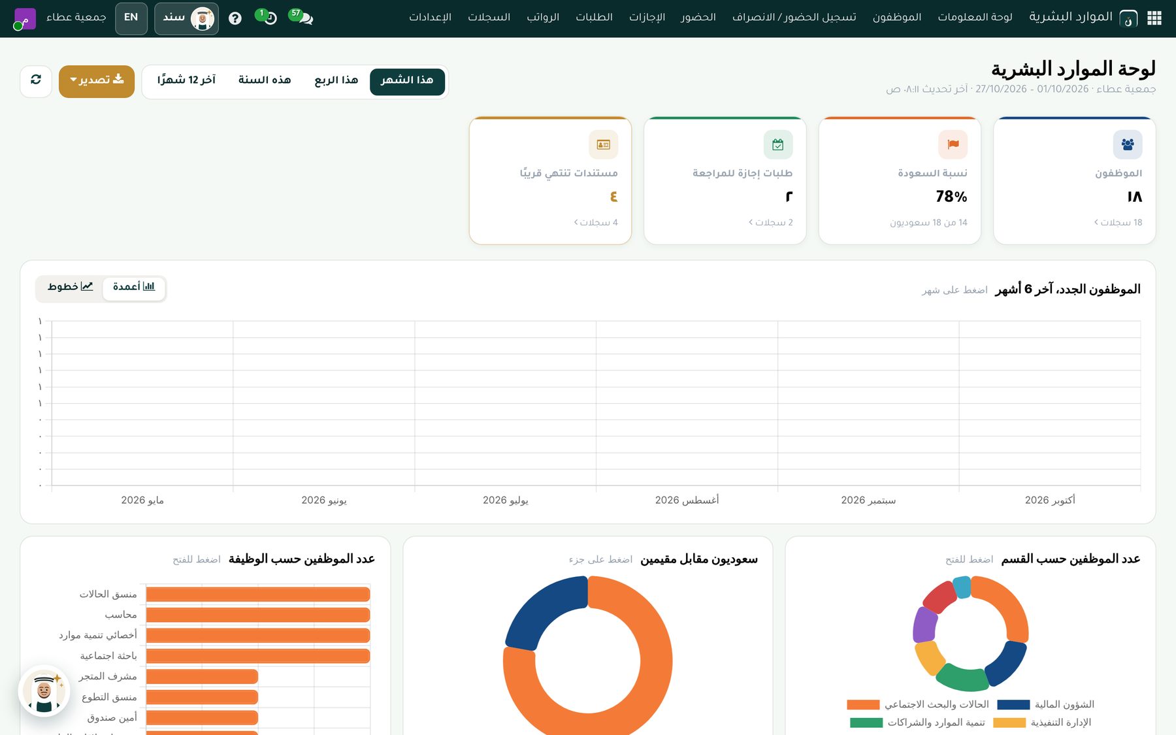Image resolution: width=1176 pixels, height=735 pixels.
Task: Open the floating assistant avatar at bottom left
Action: pos(44,691)
